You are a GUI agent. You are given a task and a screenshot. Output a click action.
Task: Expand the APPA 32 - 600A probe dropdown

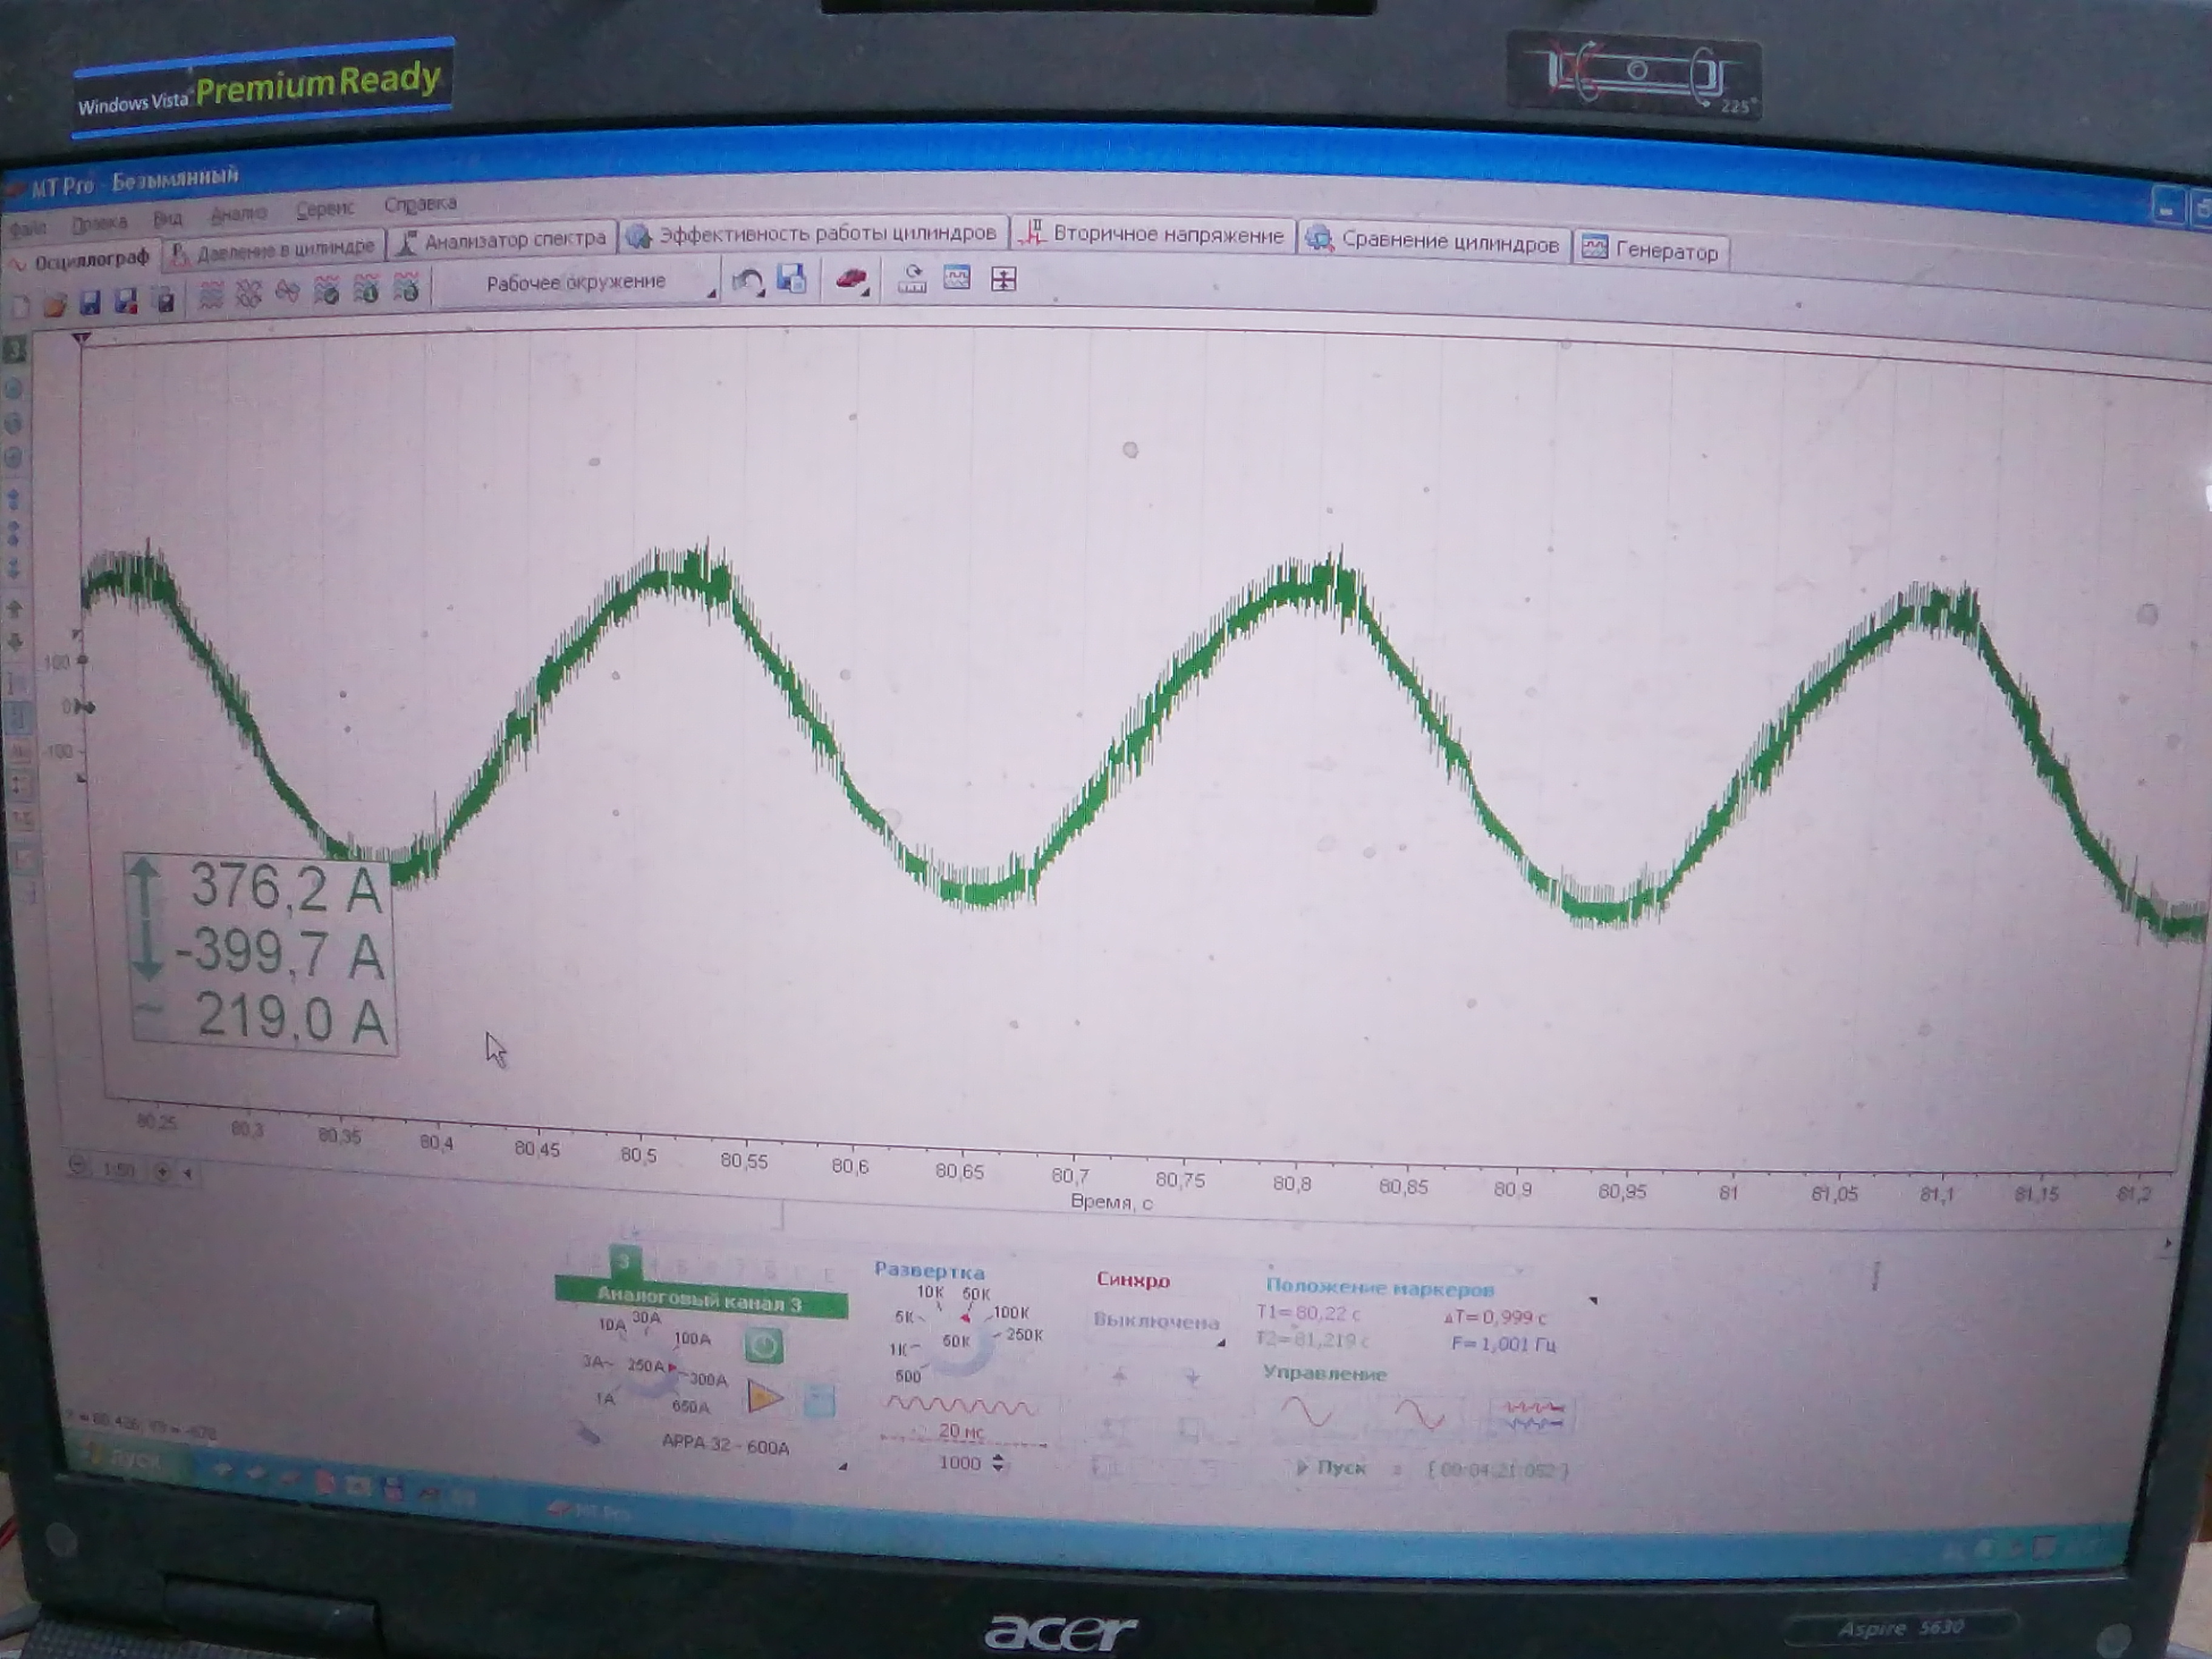point(843,1466)
